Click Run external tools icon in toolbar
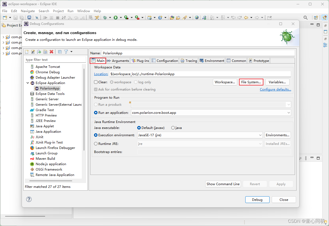The width and height of the screenshot is (329, 226). (x=137, y=18)
